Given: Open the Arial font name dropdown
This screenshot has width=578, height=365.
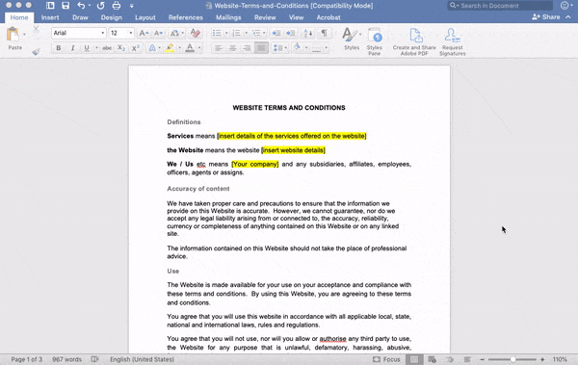Looking at the screenshot, I should (x=79, y=33).
